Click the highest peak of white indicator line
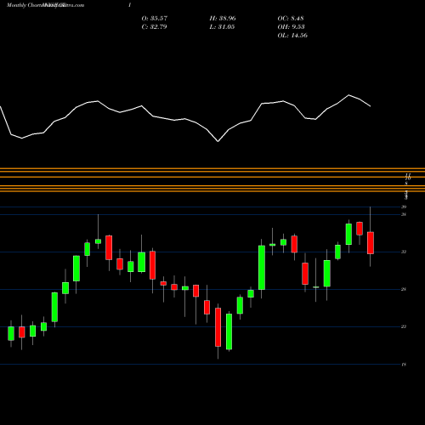The image size is (425, 425). (x=348, y=95)
